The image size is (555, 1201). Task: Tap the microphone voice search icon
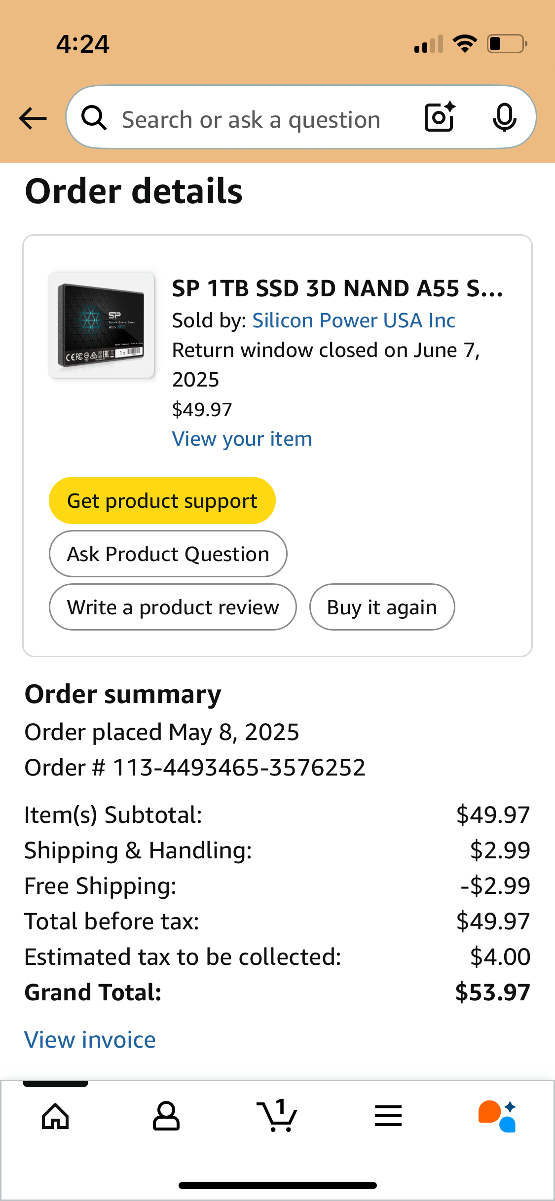tap(504, 117)
